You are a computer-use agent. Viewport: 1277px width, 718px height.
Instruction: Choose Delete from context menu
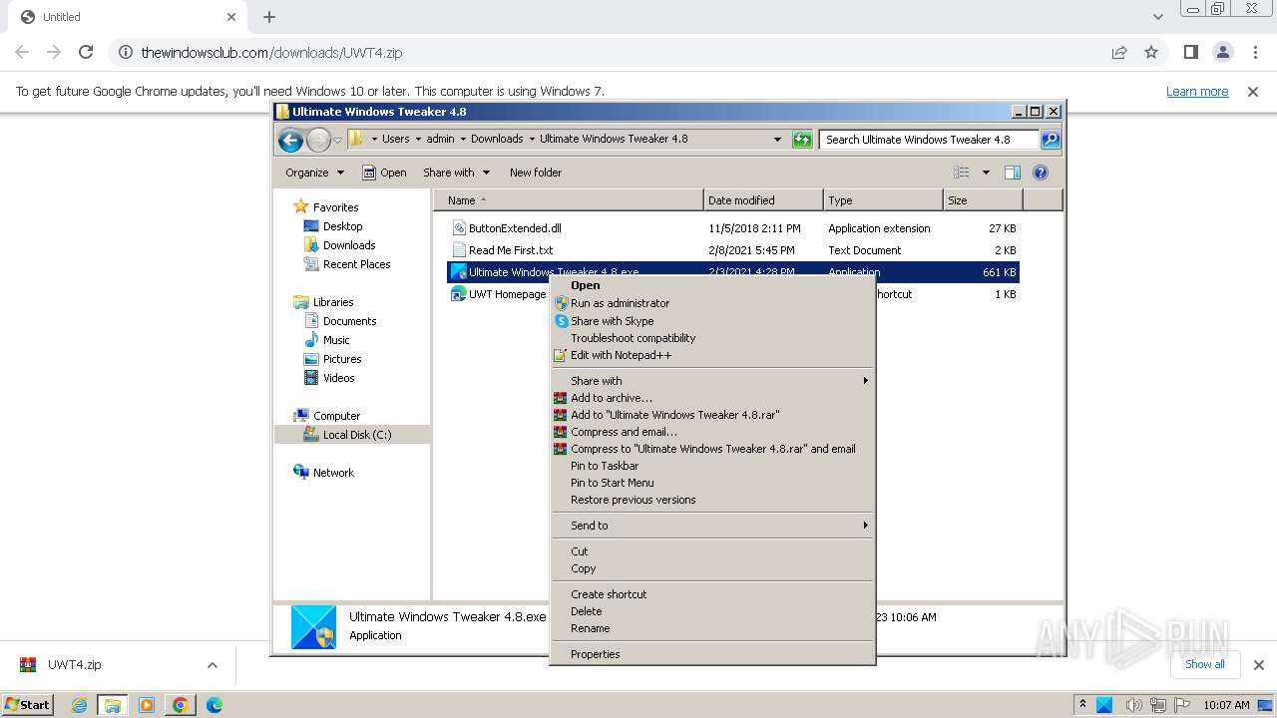[x=713, y=611]
